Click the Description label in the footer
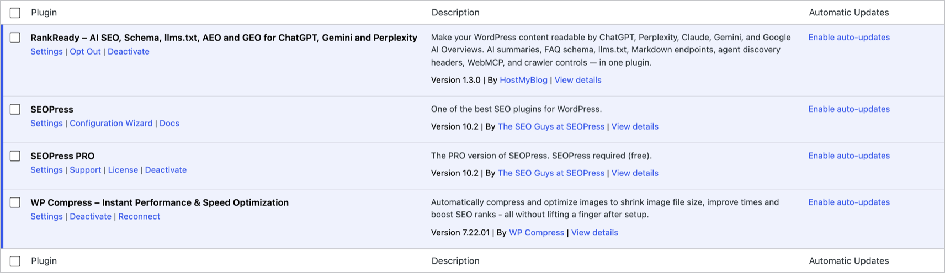 point(455,261)
